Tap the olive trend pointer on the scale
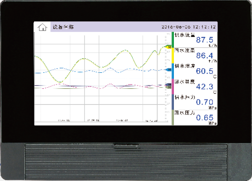 point(168,87)
